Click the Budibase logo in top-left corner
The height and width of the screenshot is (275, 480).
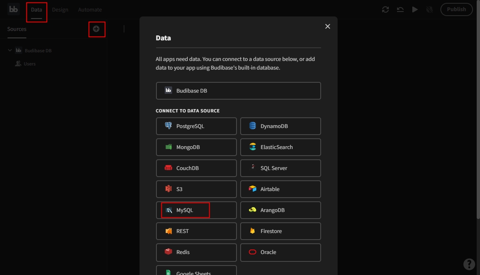(x=14, y=9)
